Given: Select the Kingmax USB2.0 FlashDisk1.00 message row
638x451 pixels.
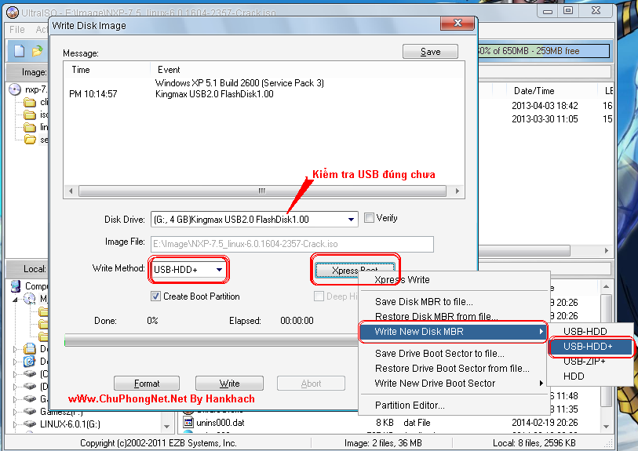Looking at the screenshot, I should point(214,94).
